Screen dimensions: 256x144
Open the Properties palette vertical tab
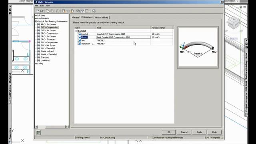(x=10, y=134)
